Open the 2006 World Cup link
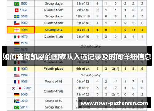Image resolution: width=154 pixels, height=111 pixels. [24, 94]
